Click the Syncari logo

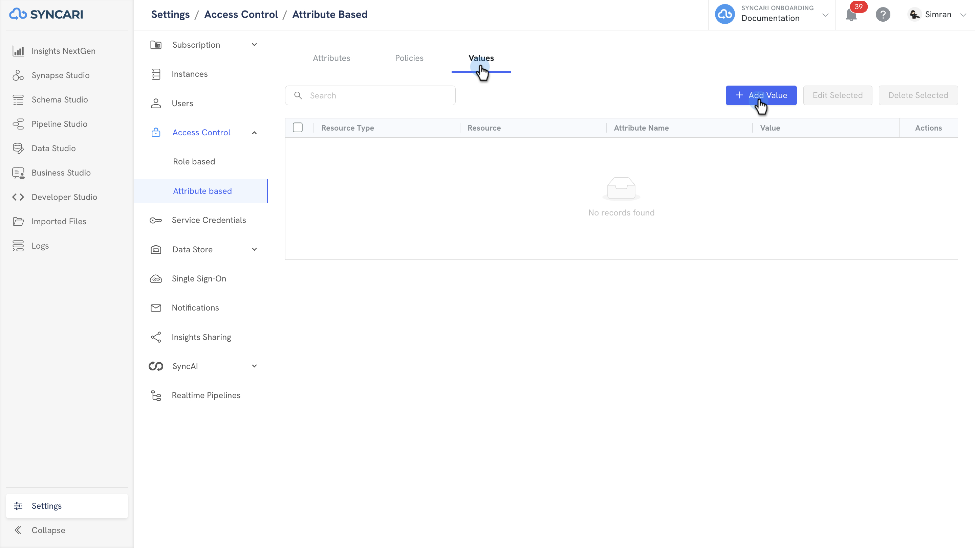point(46,14)
